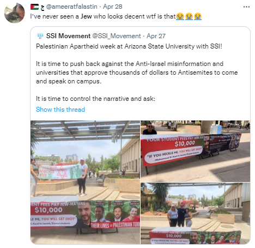Image resolution: width=255 pixels, height=248 pixels.
Task: Open the @SSI_Movement handle
Action: (117, 36)
